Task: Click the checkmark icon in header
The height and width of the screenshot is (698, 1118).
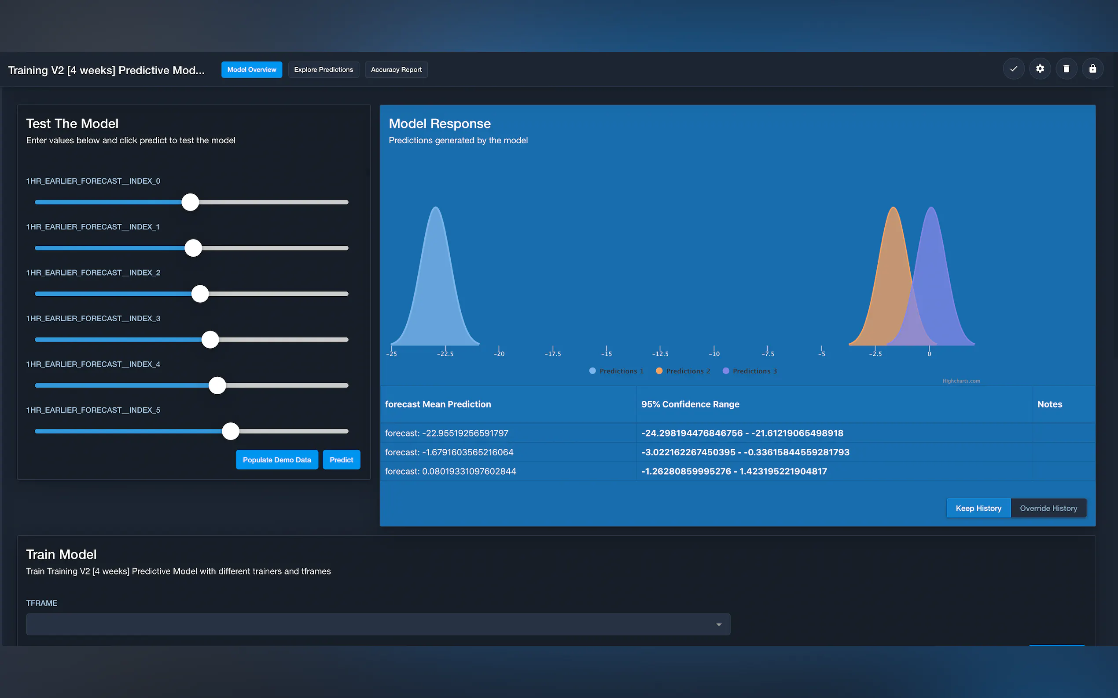Action: pyautogui.click(x=1013, y=69)
